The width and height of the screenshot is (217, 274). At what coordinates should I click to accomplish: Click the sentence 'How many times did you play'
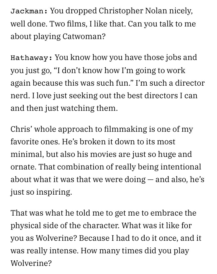tap(135, 251)
